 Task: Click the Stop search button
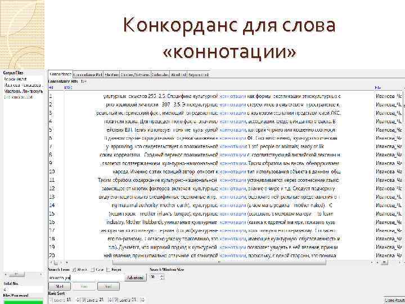[84, 287]
